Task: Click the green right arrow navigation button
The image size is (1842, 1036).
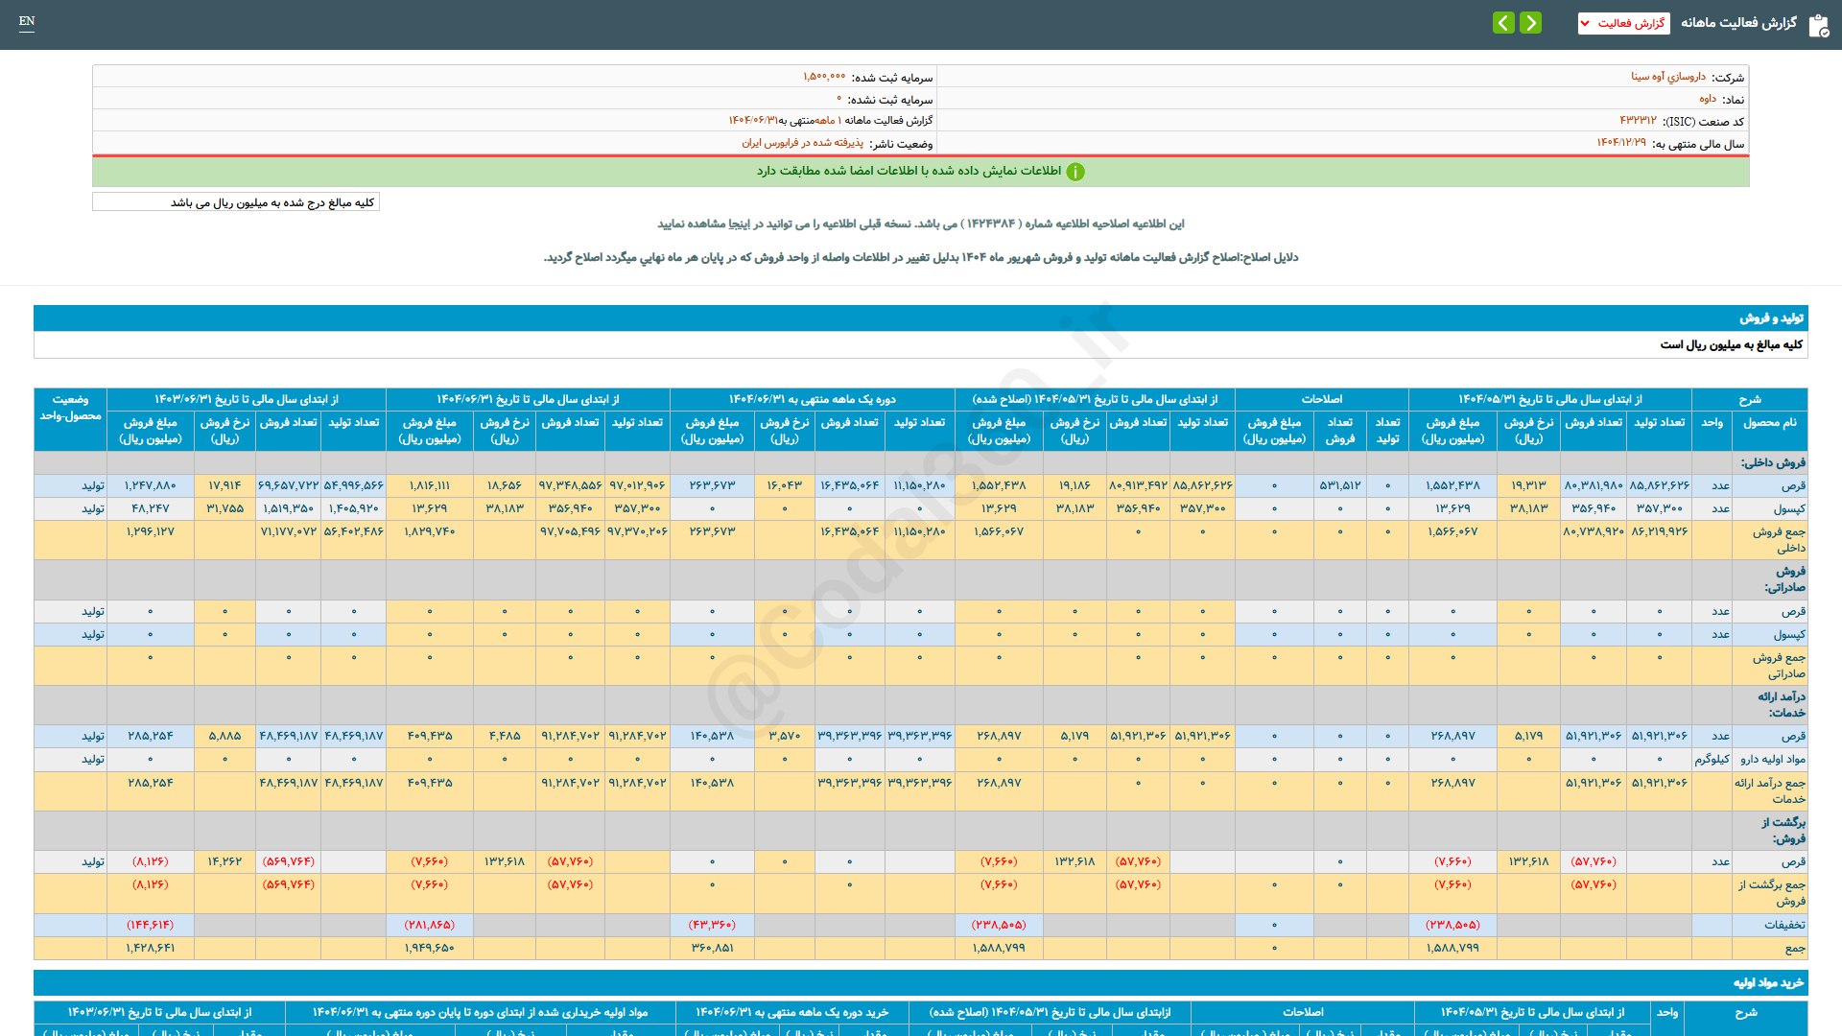Action: pos(1531,22)
